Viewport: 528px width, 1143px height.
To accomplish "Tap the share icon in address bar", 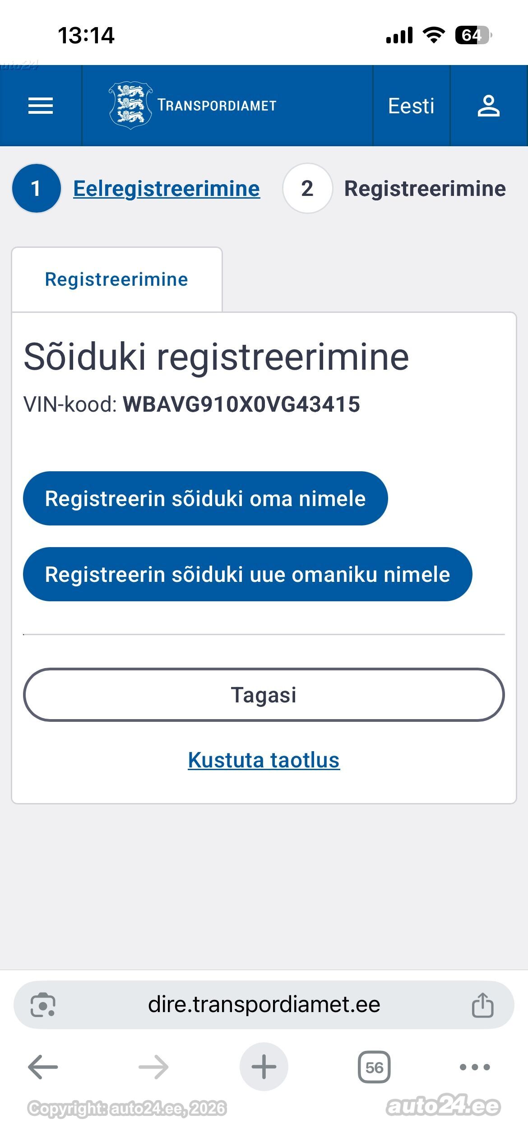I will pos(482,1005).
